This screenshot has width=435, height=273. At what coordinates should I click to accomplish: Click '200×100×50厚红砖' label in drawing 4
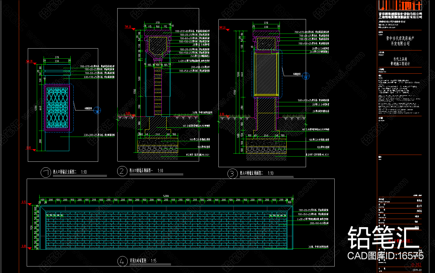pos(319,223)
